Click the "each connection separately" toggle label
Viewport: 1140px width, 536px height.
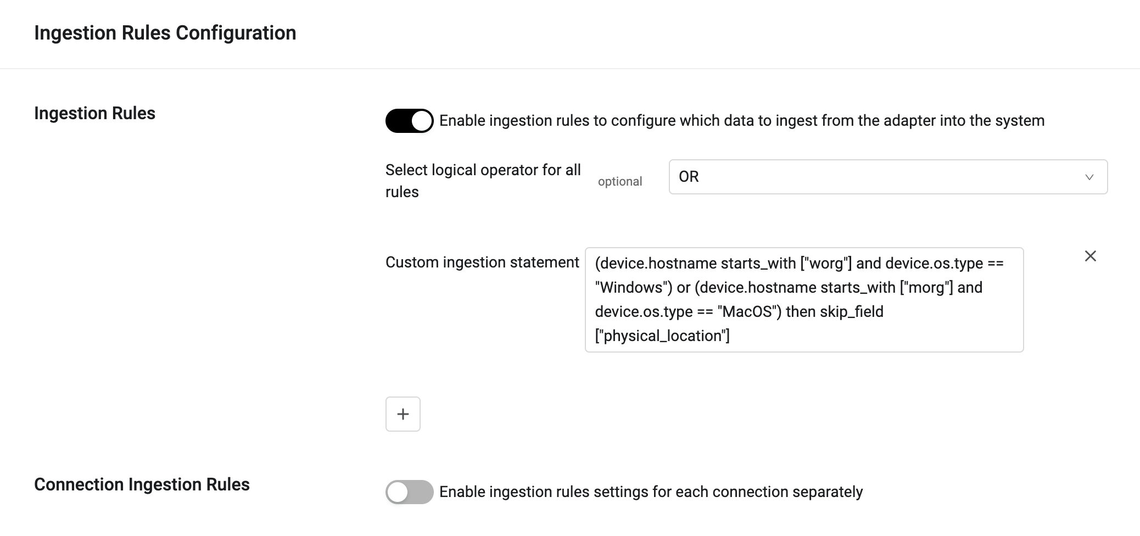[x=651, y=492]
